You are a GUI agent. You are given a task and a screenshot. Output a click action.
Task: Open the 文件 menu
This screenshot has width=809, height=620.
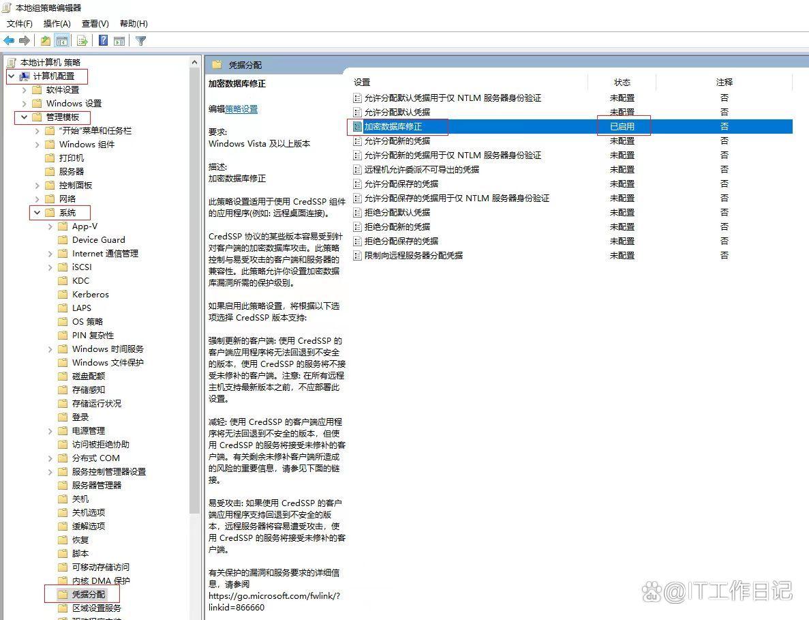18,23
